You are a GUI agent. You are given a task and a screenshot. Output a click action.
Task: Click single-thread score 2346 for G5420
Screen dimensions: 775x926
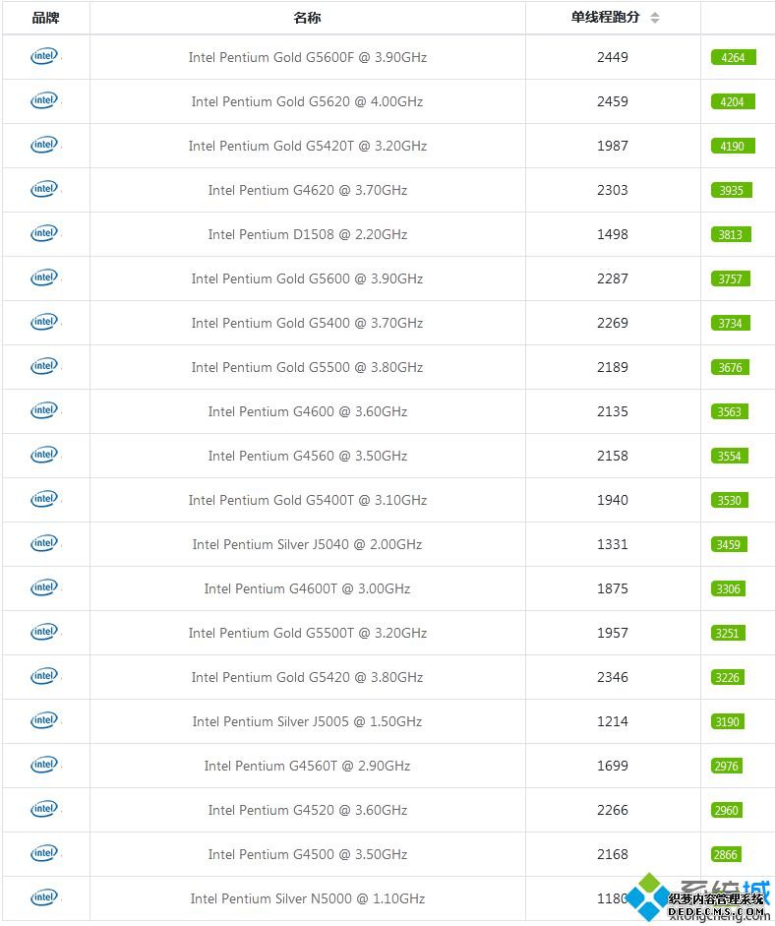[613, 677]
